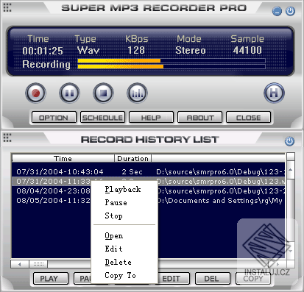The height and width of the screenshot is (292, 304).
Task: Click the horizontal scrollbar thumb in history list
Action: 38,264
